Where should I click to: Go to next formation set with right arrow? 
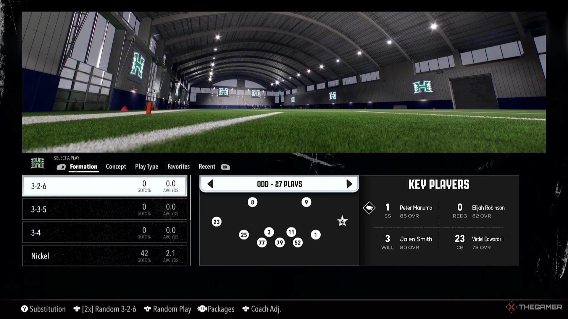(349, 184)
